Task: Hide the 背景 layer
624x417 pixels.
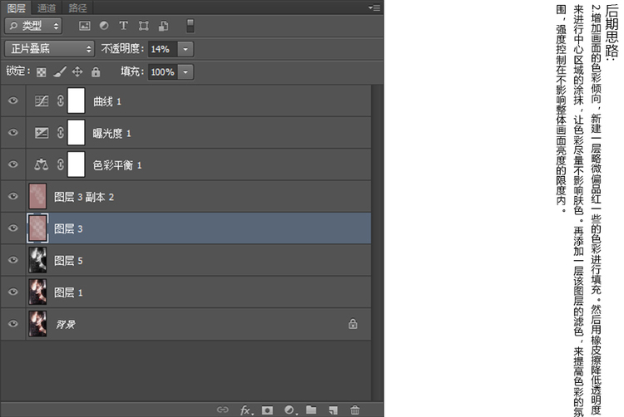Action: [12, 324]
